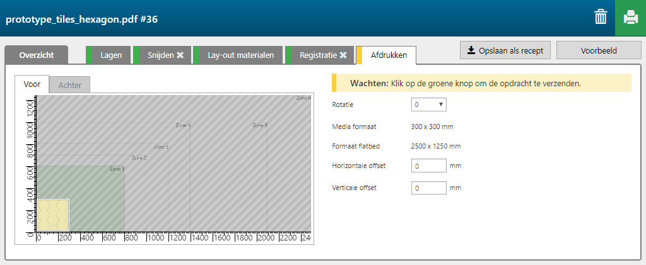Click the Horizontale offset label
This screenshot has height=265, width=646.
pyautogui.click(x=359, y=166)
